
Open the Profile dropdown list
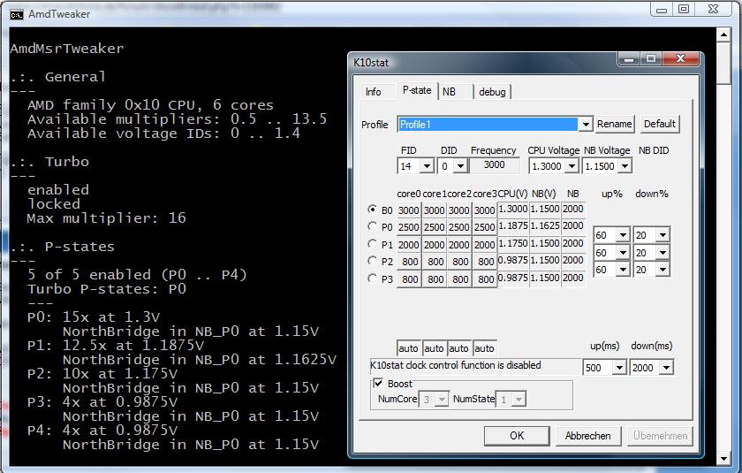586,124
